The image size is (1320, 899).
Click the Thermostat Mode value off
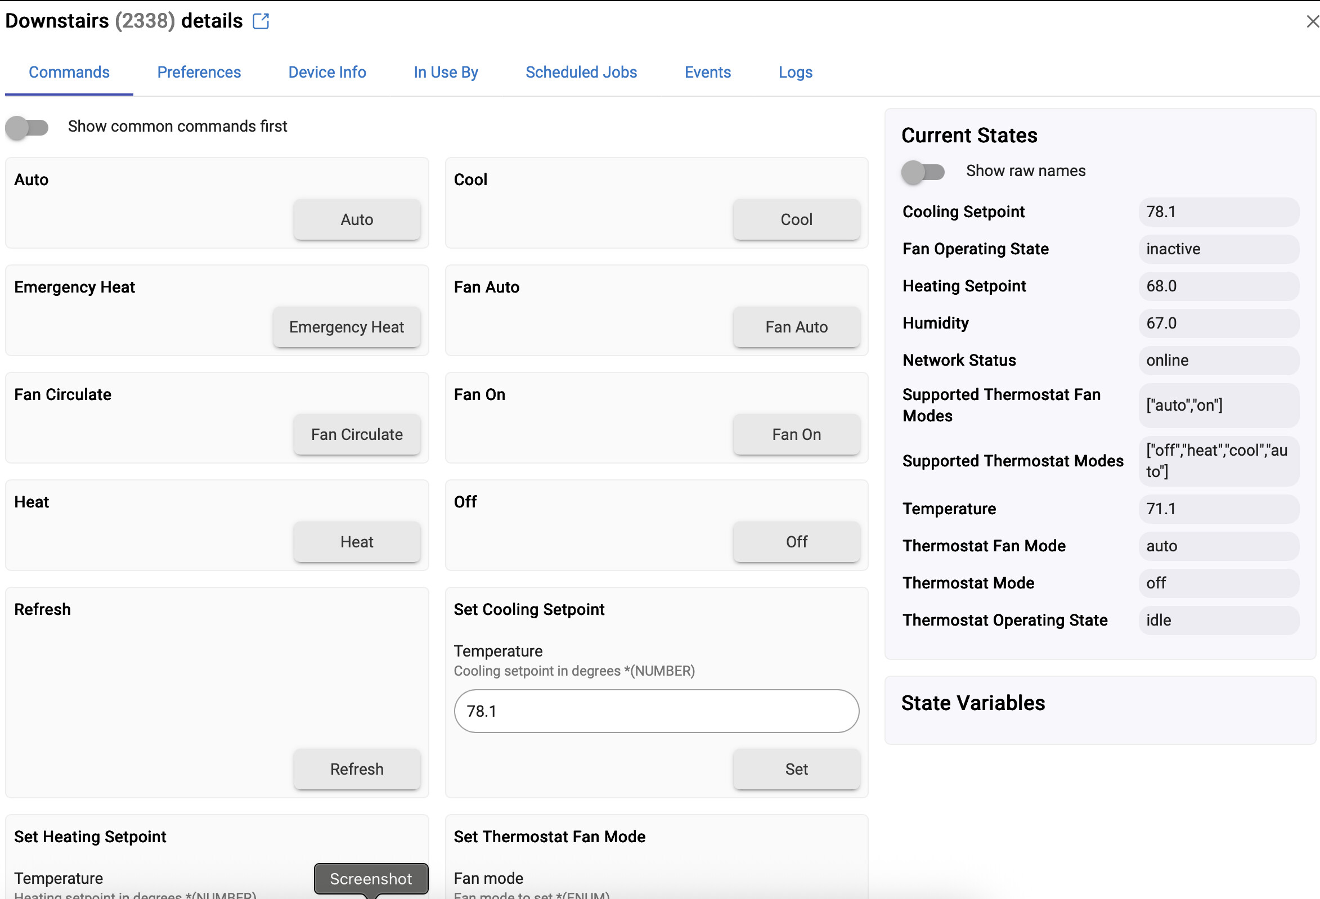click(x=1218, y=583)
